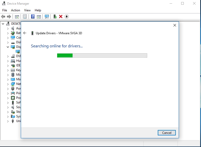Click the Display adapters category icon

click(x=13, y=47)
